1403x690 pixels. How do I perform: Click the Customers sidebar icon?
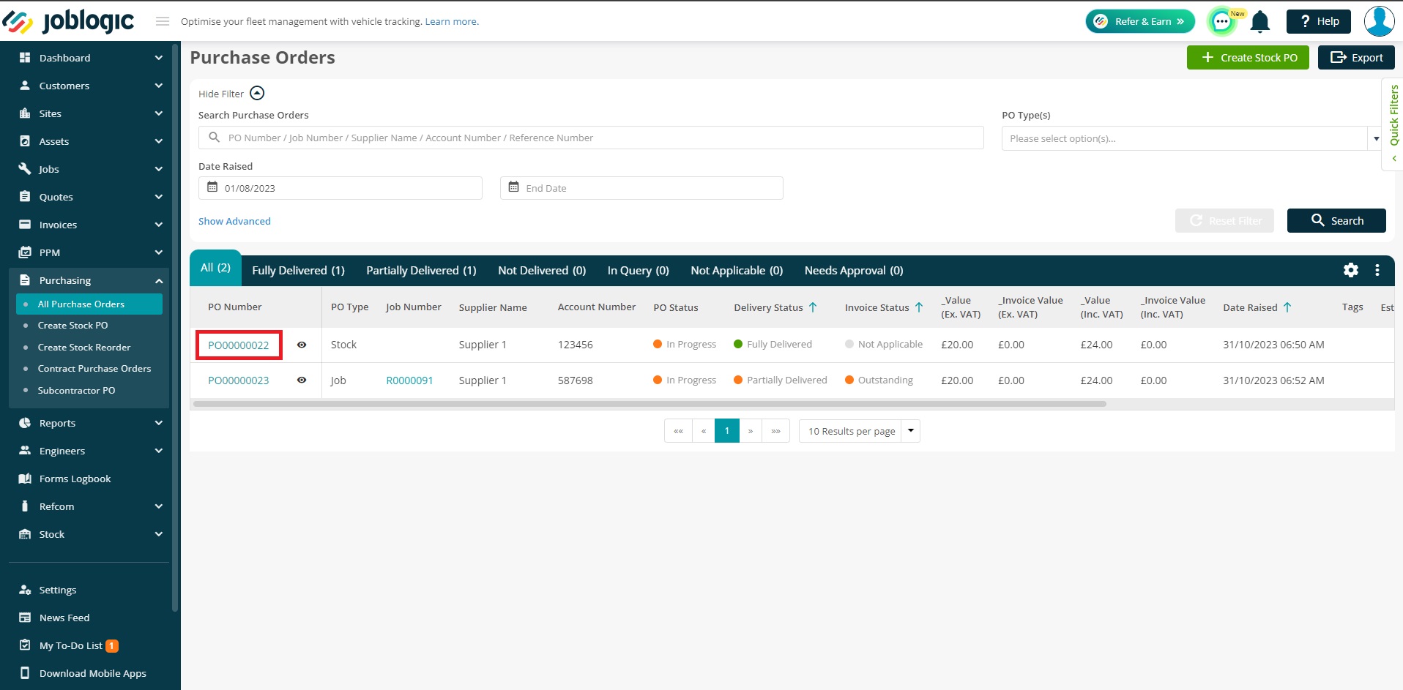(x=25, y=86)
